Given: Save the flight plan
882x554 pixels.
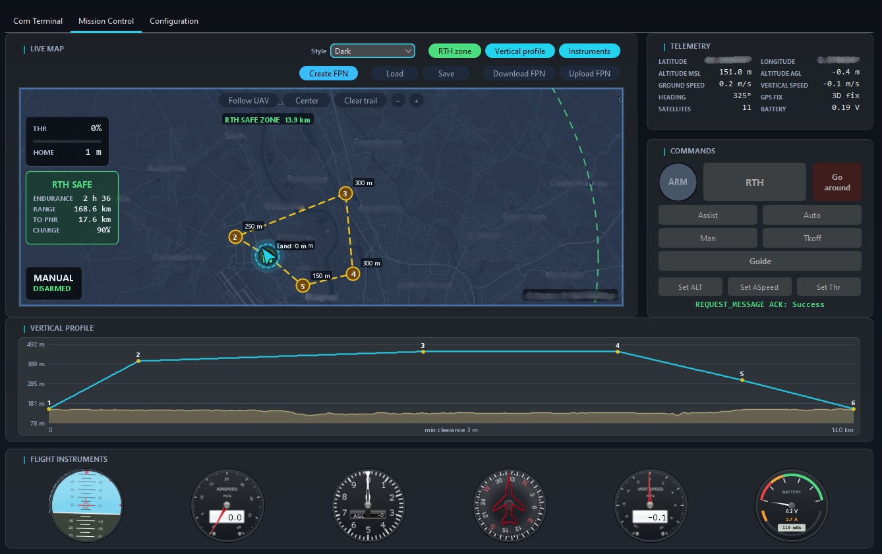Looking at the screenshot, I should 446,73.
